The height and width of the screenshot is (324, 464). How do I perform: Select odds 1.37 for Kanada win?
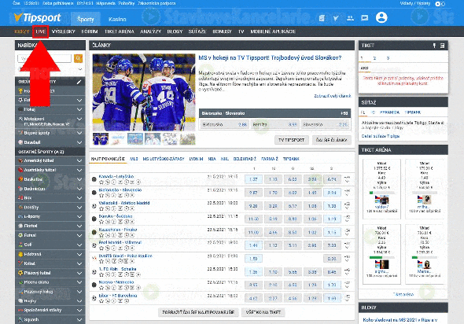(x=253, y=179)
